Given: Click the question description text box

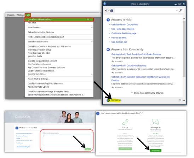Looking at the screenshot, I should coord(67,140).
